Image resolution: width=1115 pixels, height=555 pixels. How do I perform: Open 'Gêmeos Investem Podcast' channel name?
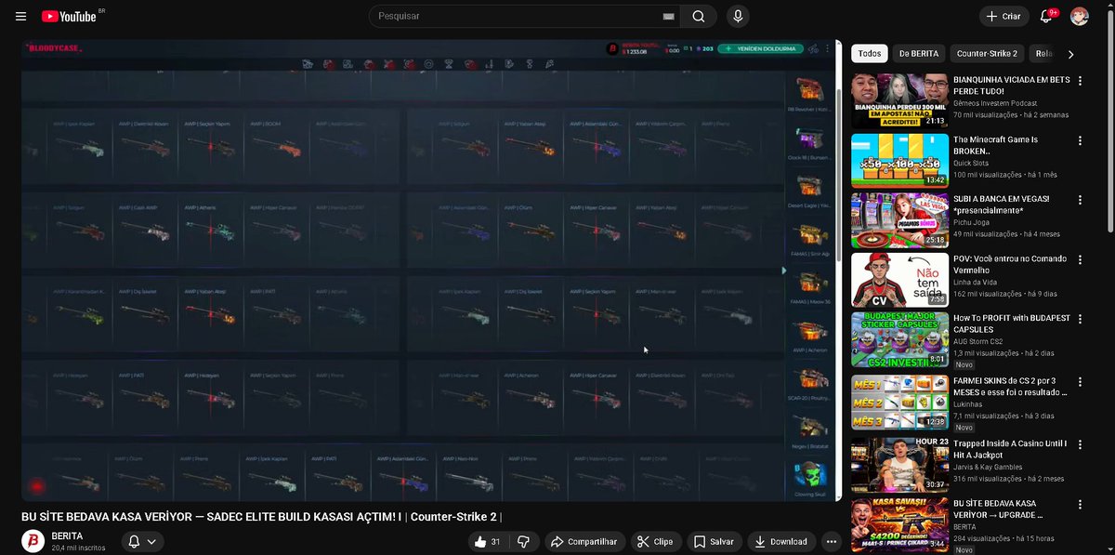pyautogui.click(x=994, y=103)
